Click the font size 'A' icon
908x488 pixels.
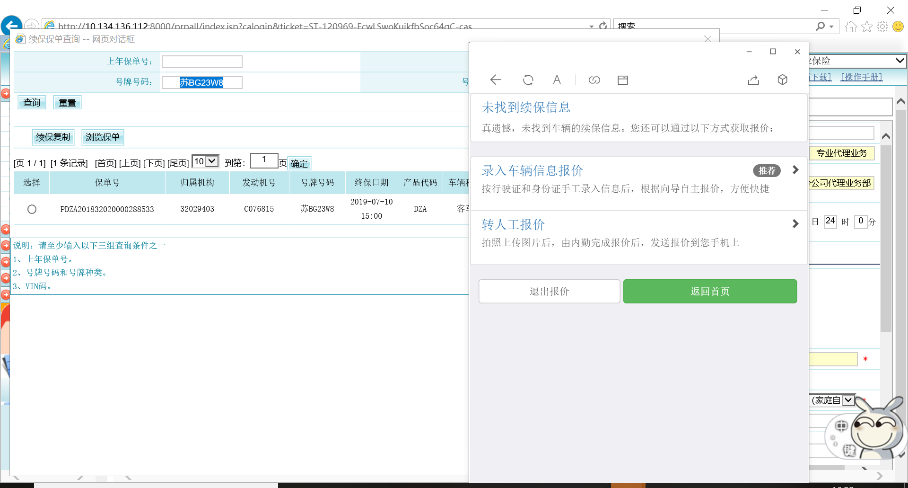click(x=557, y=80)
